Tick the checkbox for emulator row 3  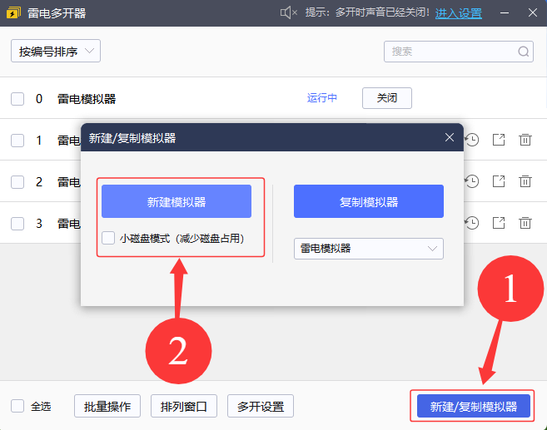click(x=17, y=224)
